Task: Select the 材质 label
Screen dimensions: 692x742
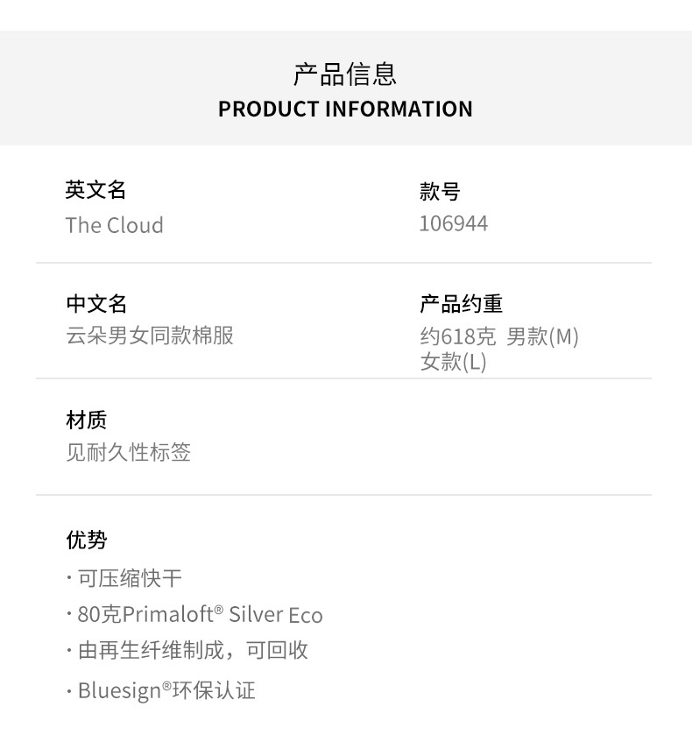Action: click(86, 420)
